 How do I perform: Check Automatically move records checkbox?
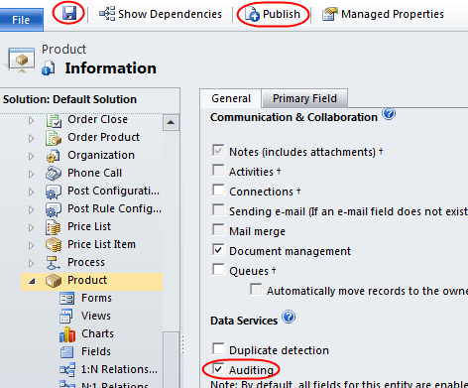256,289
